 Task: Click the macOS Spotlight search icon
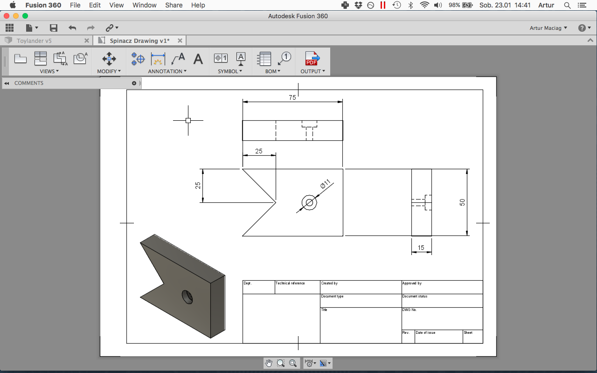coord(567,5)
